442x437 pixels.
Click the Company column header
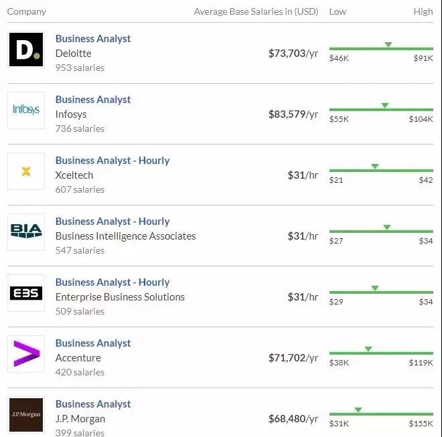[x=27, y=11]
